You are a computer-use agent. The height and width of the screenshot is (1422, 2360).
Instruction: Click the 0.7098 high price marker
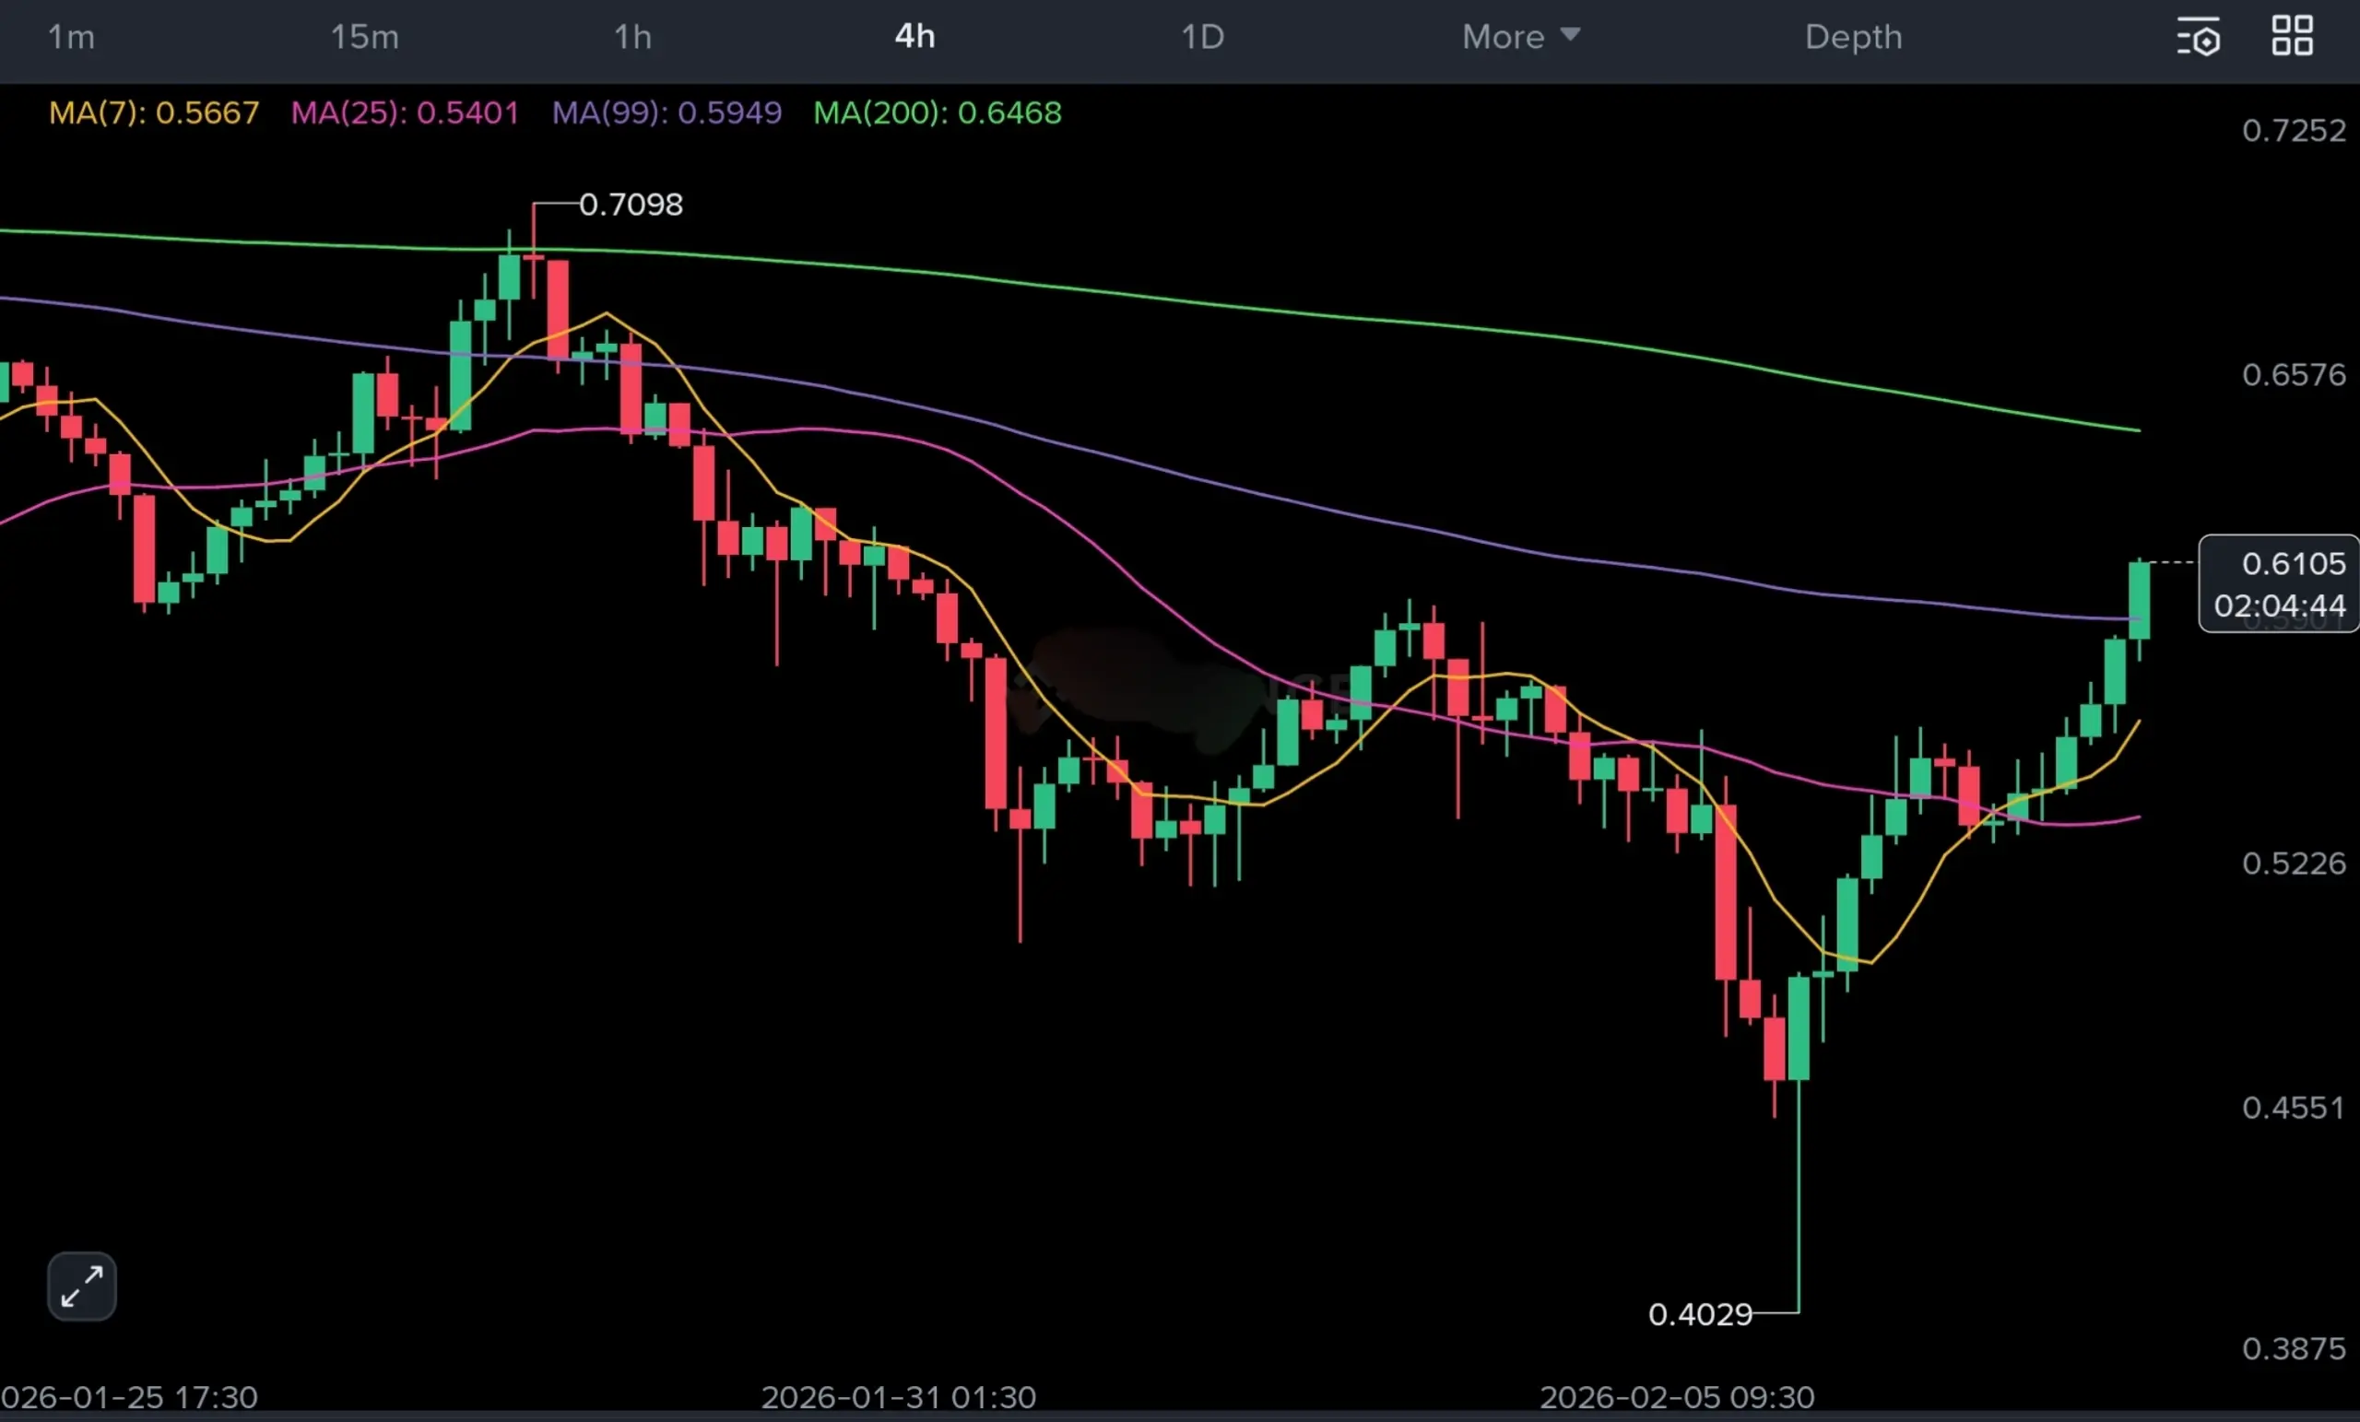(x=631, y=204)
